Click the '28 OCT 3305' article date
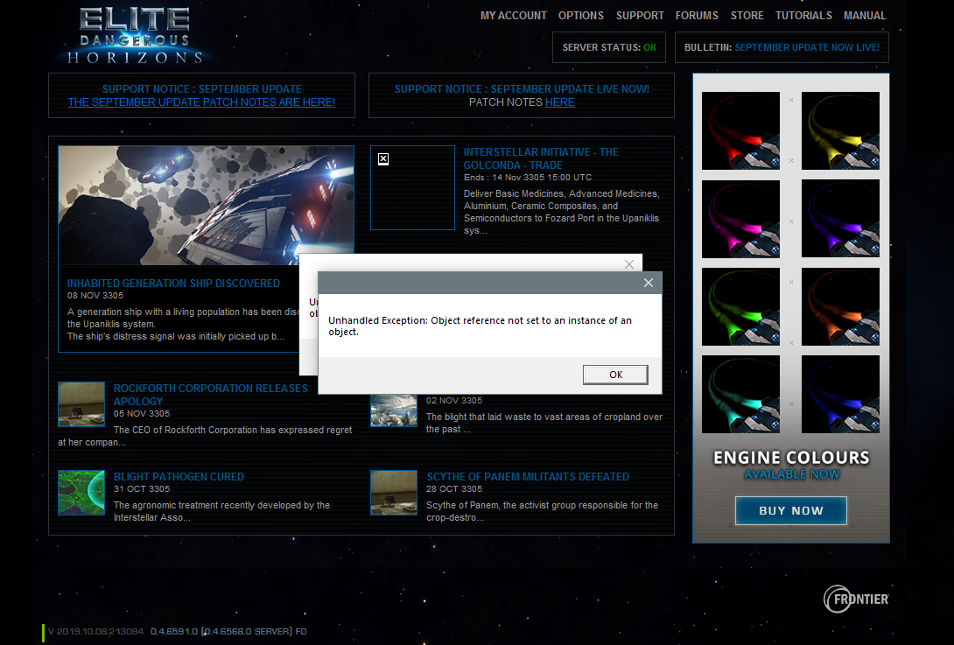Viewport: 954px width, 645px height. 454,489
